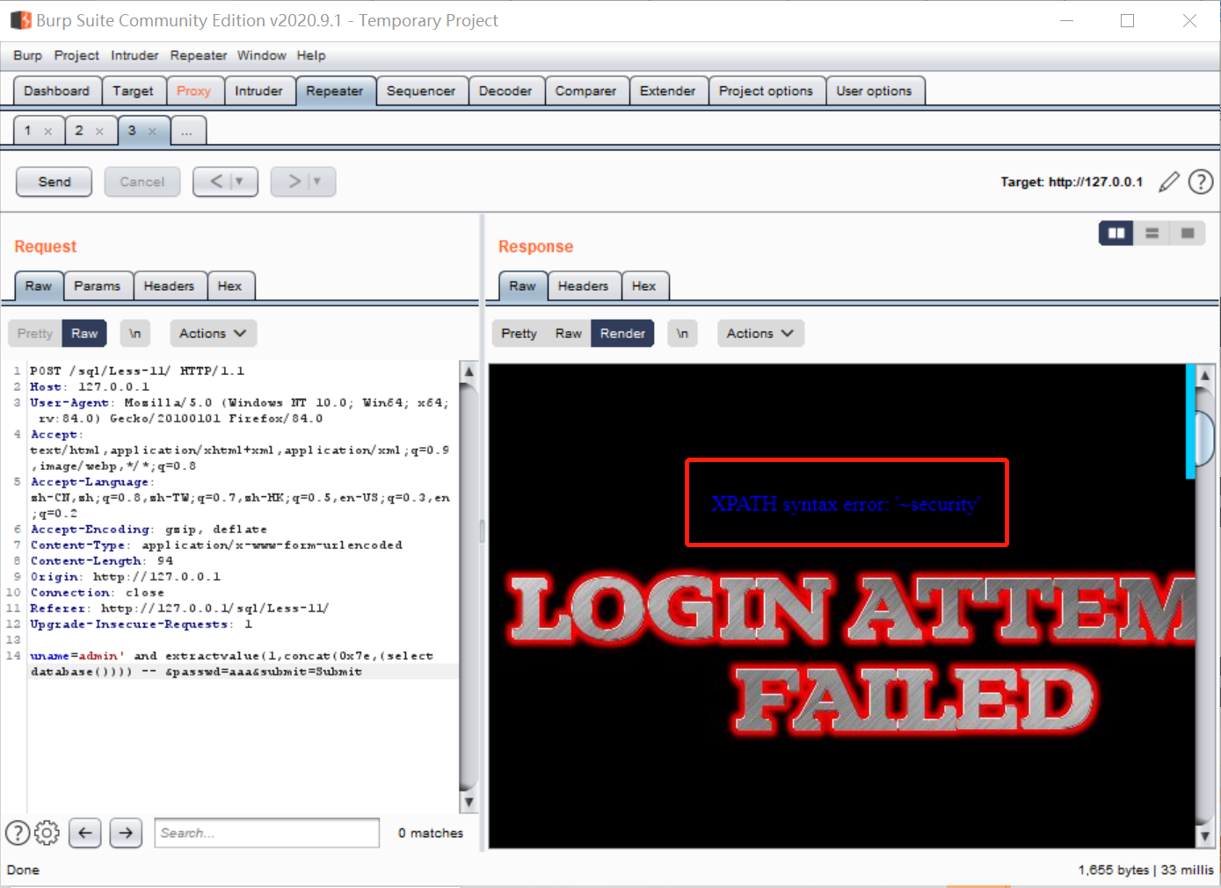This screenshot has height=888, width=1221.
Task: Open the Window menu
Action: (x=261, y=55)
